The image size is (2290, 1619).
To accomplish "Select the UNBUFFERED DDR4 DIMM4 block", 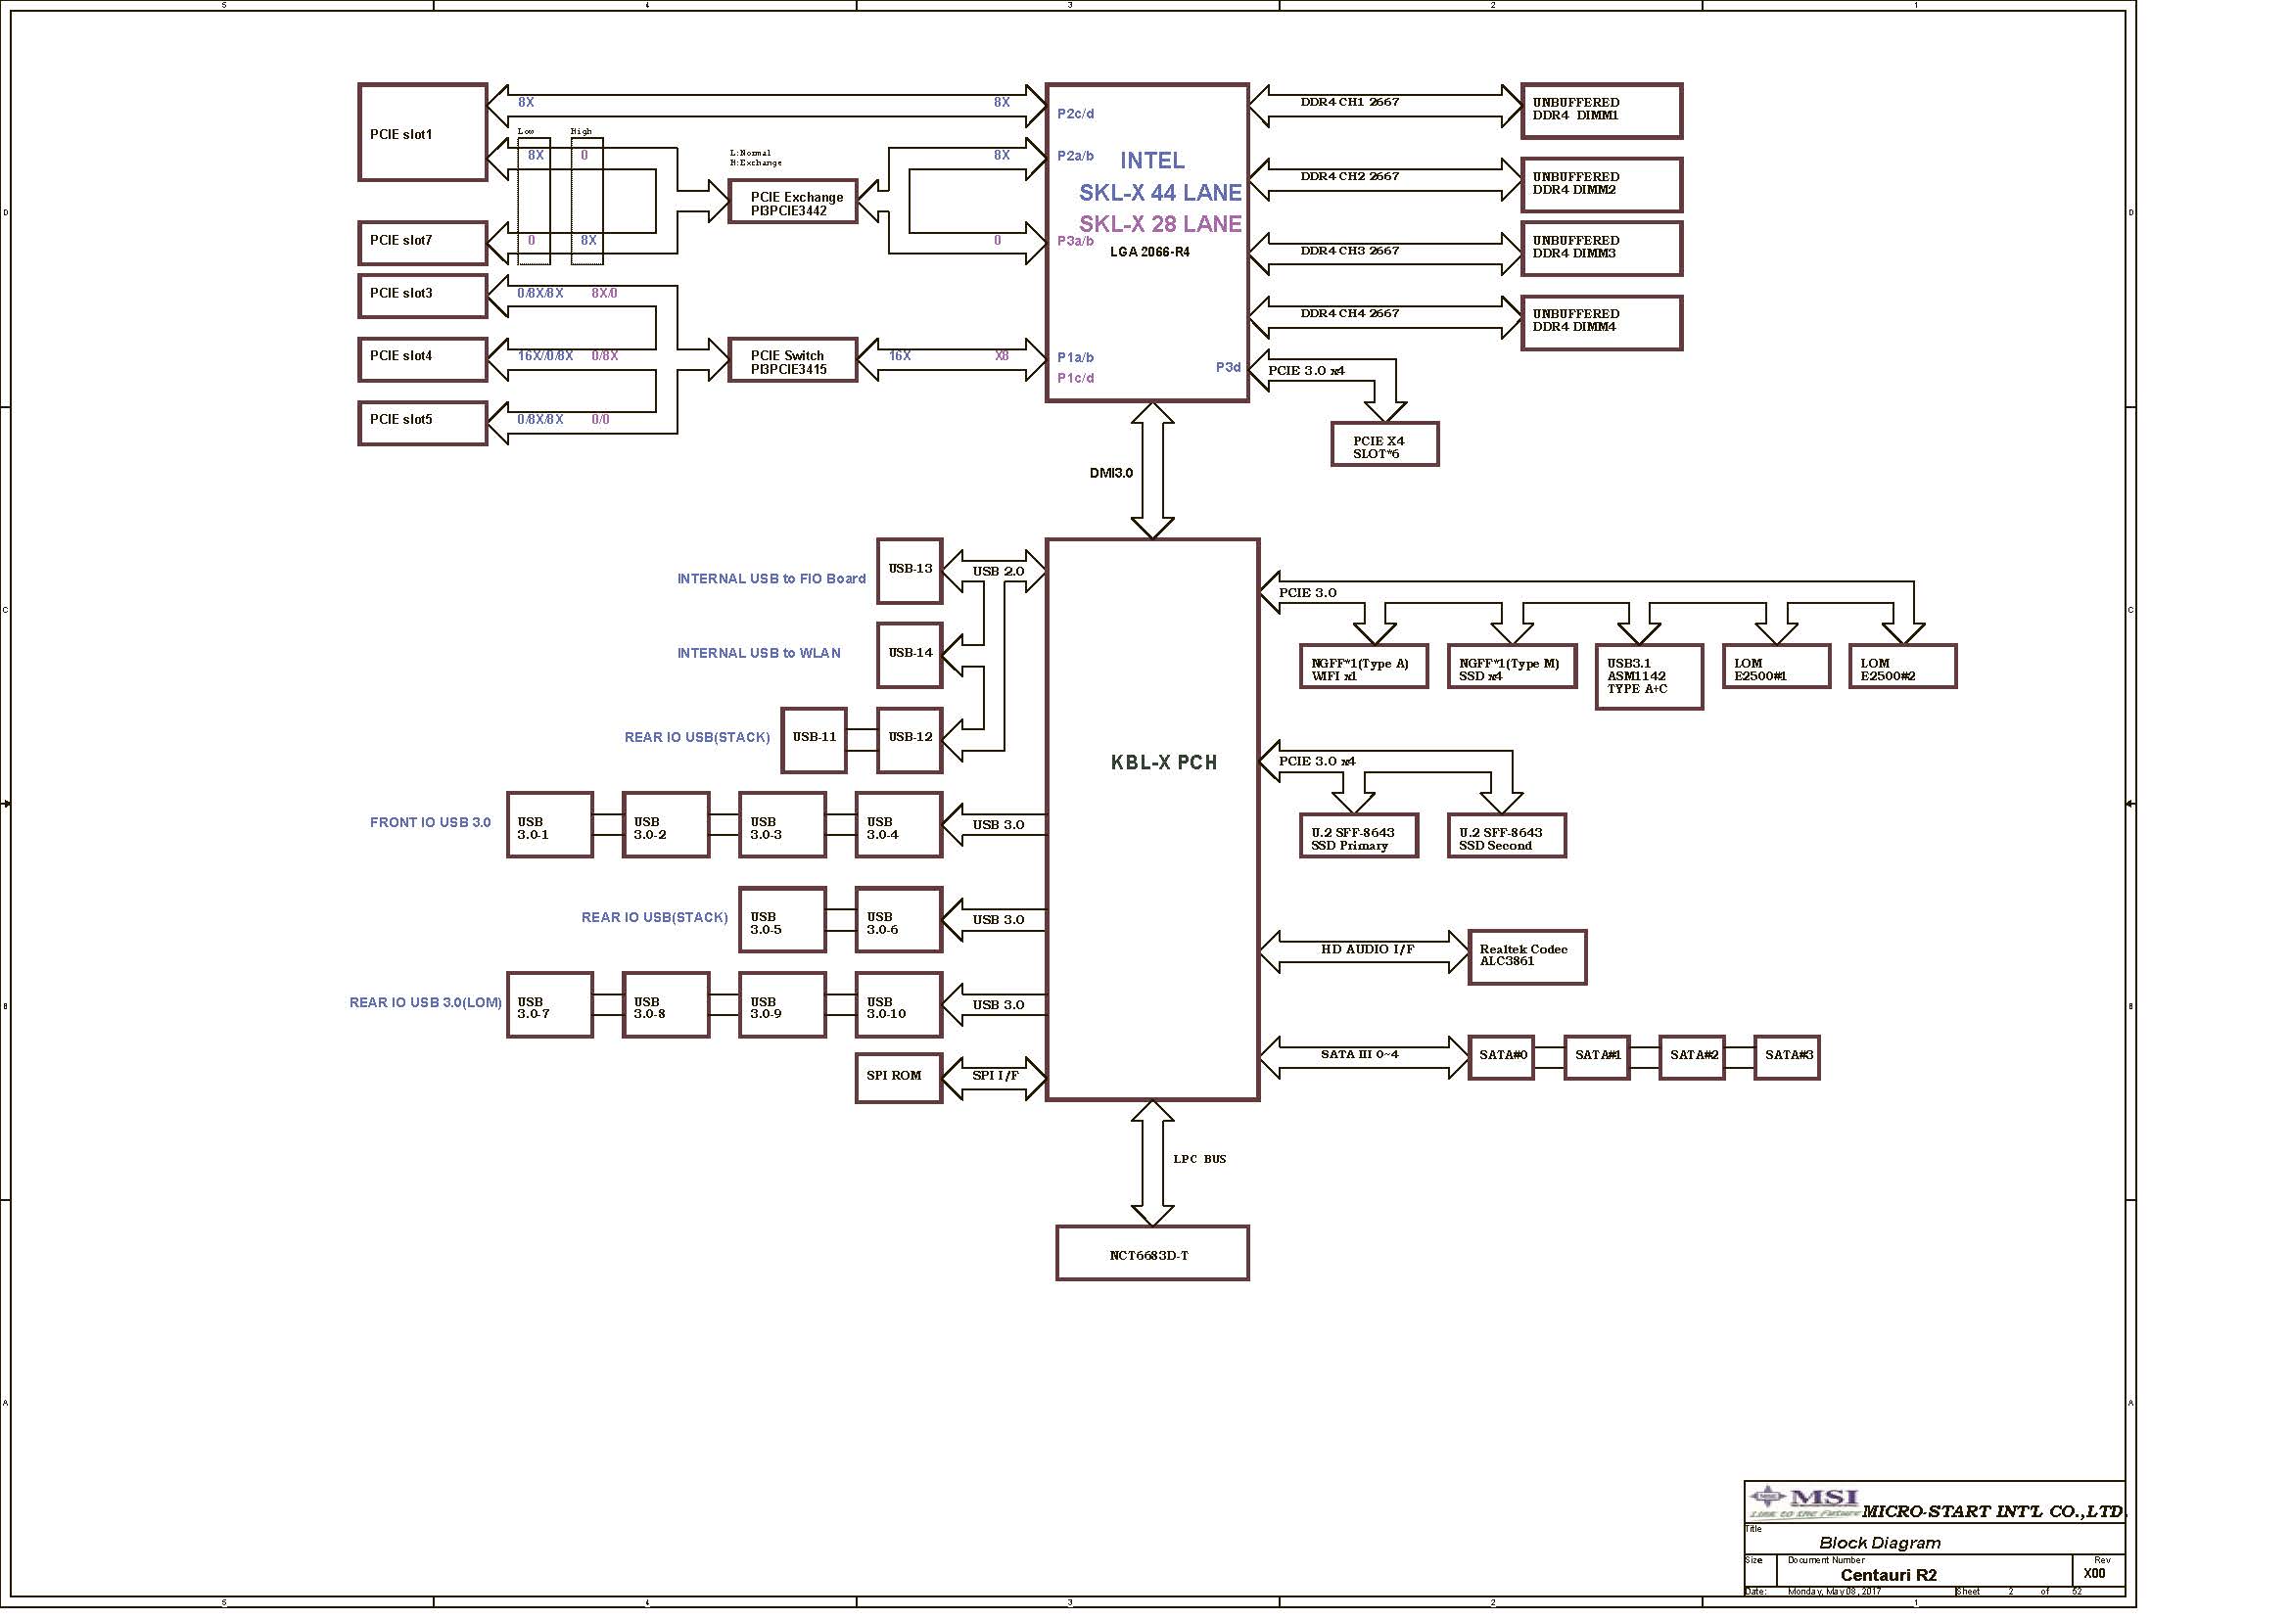I will click(1602, 322).
